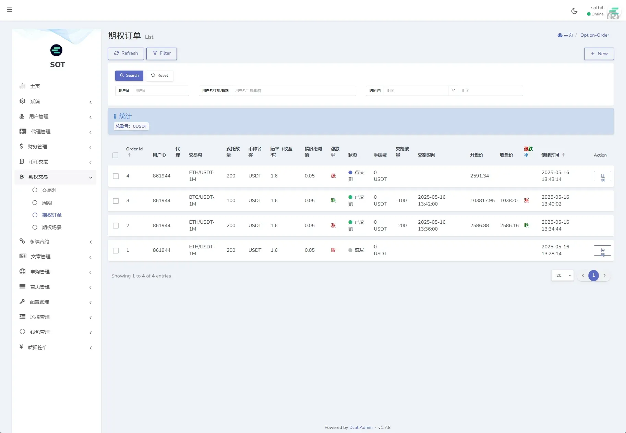Click the 财务管理 dollar icon
Screen dimensions: 626x433
(x=22, y=146)
